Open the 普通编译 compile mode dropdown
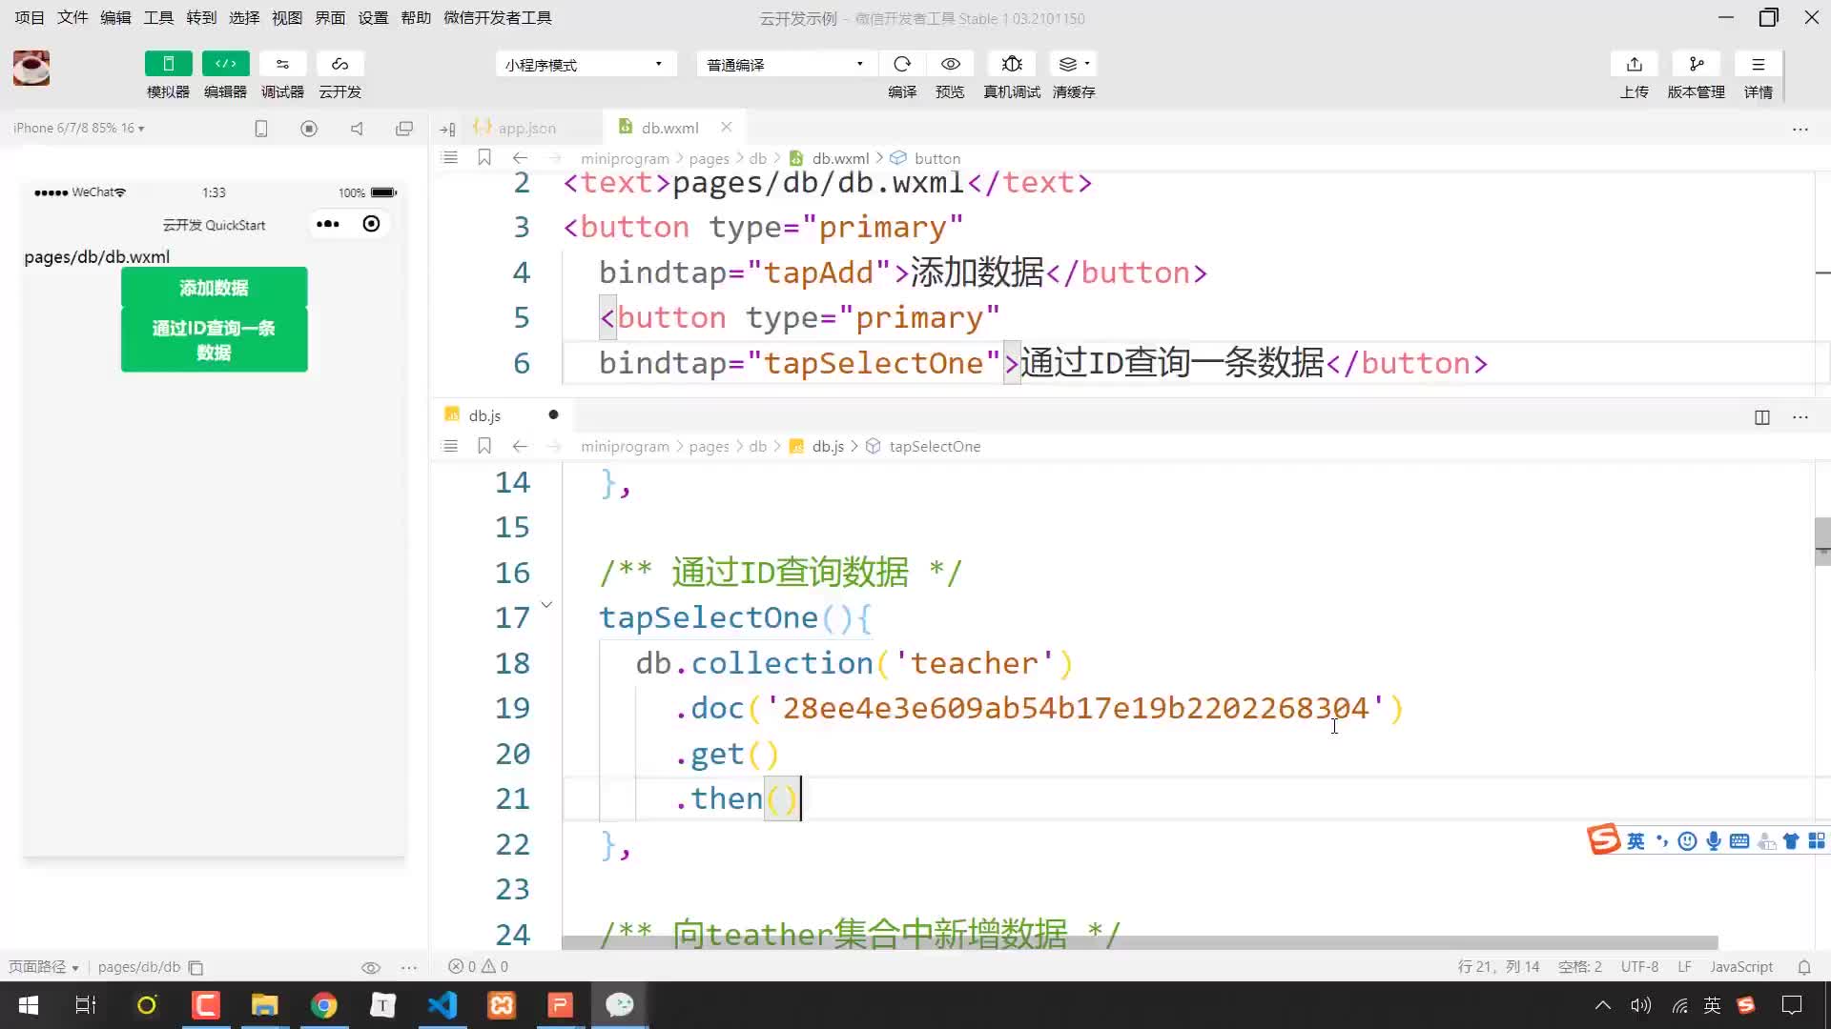Screen dimensions: 1831x1029 [x=785, y=64]
